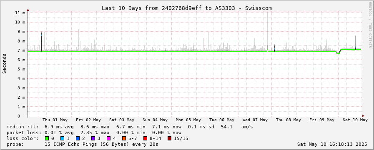
Task: Click the 11 m y-axis label
Action: tap(20, 12)
